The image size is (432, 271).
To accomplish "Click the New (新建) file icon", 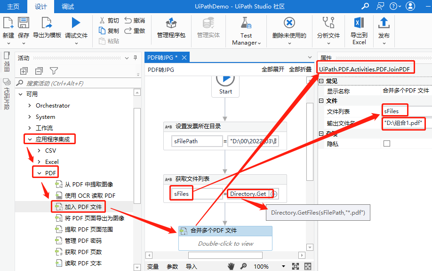I will pyautogui.click(x=8, y=23).
